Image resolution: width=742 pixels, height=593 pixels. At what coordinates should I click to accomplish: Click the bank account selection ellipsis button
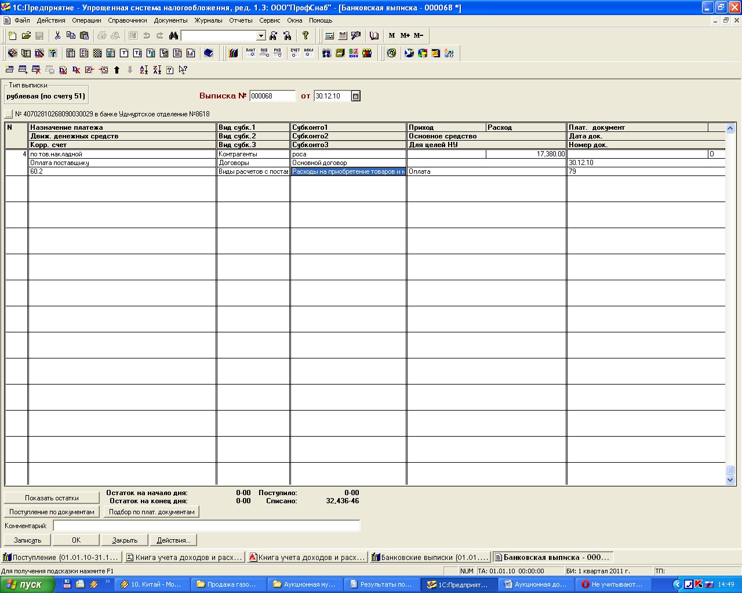click(9, 114)
